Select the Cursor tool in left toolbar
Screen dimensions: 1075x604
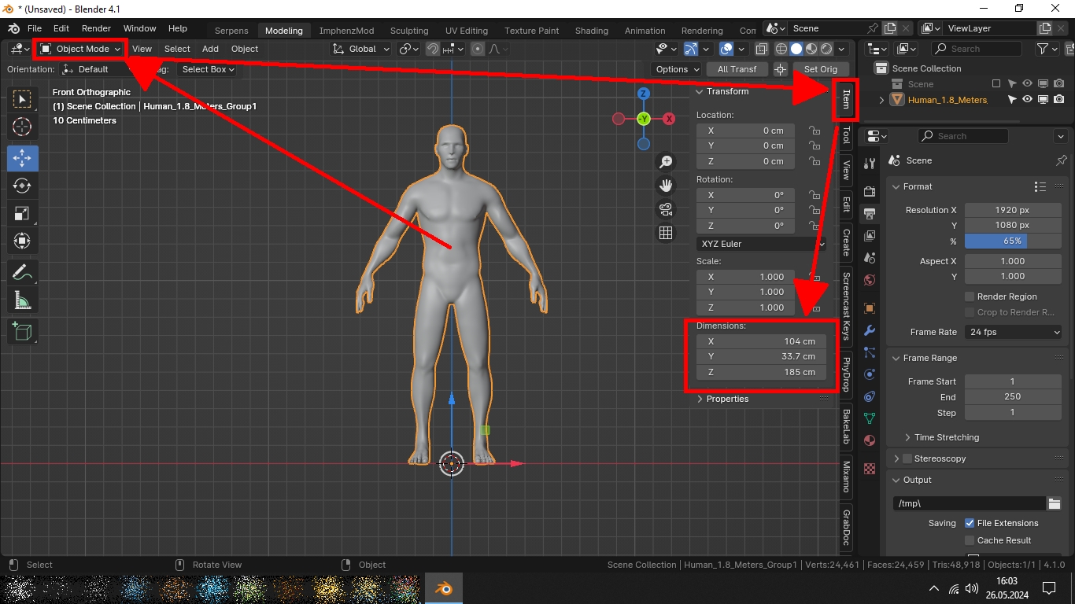click(22, 127)
